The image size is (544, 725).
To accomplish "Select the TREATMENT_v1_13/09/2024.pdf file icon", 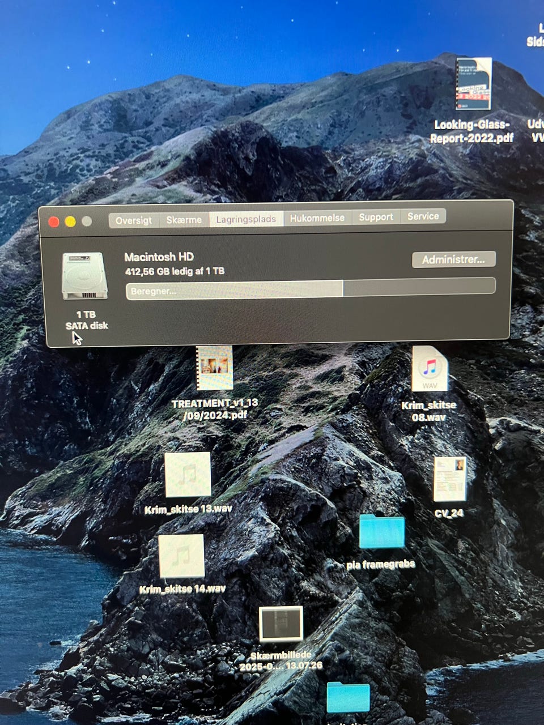I will coord(215,368).
